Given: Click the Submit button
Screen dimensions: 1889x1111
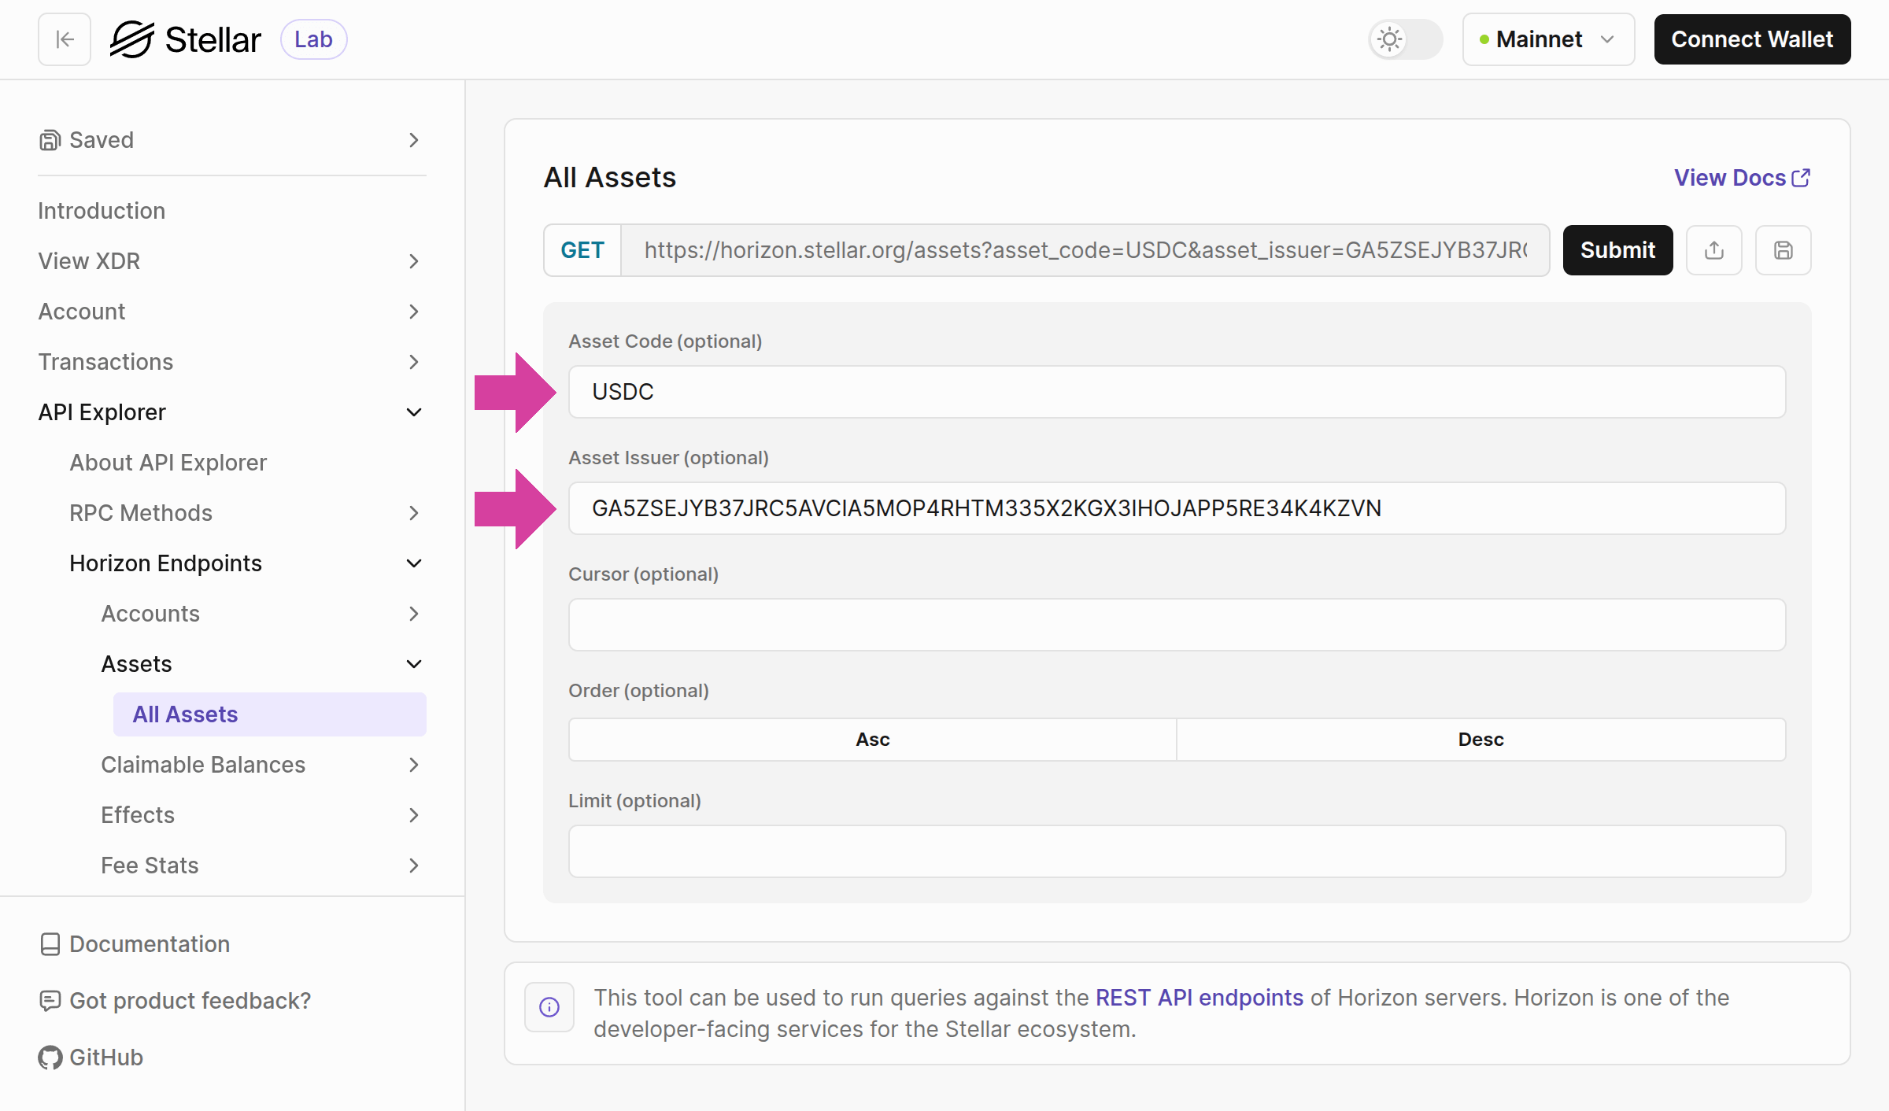Looking at the screenshot, I should coord(1617,250).
